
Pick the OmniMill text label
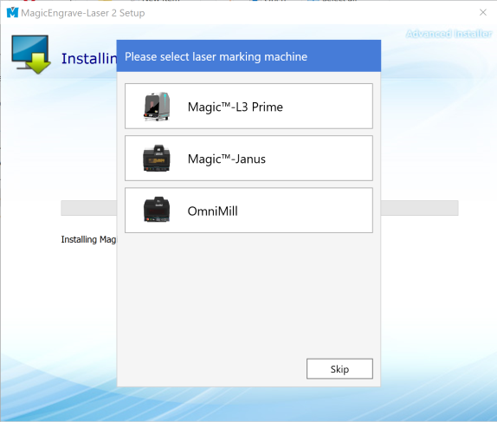tap(212, 211)
